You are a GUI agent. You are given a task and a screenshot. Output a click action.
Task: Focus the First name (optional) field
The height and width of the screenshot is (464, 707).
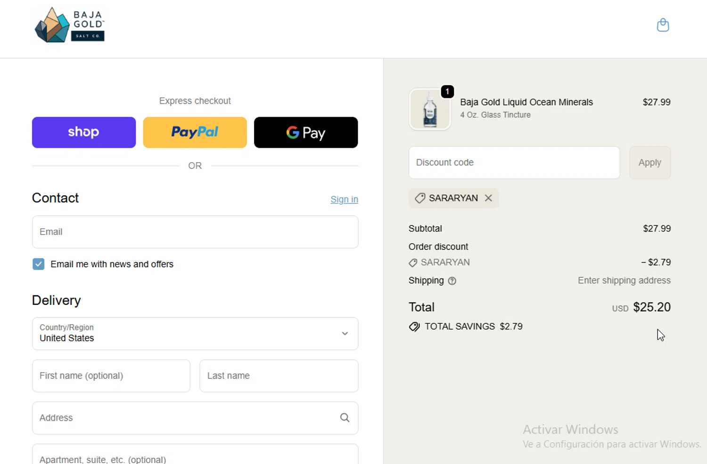[x=111, y=376]
